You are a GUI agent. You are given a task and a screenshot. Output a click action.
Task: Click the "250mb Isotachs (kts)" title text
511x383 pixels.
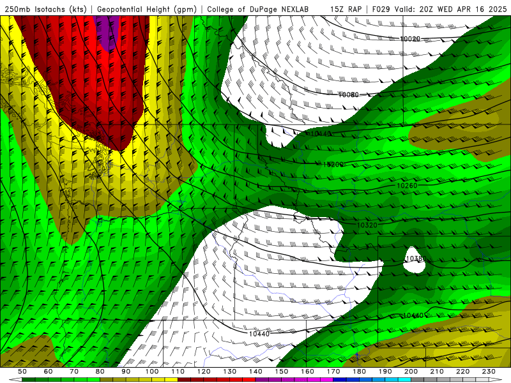[x=45, y=9]
